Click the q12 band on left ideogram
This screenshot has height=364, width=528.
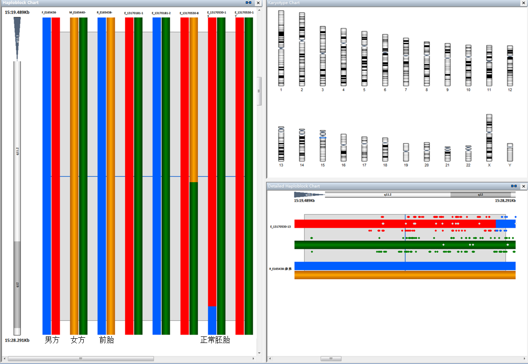click(x=17, y=284)
